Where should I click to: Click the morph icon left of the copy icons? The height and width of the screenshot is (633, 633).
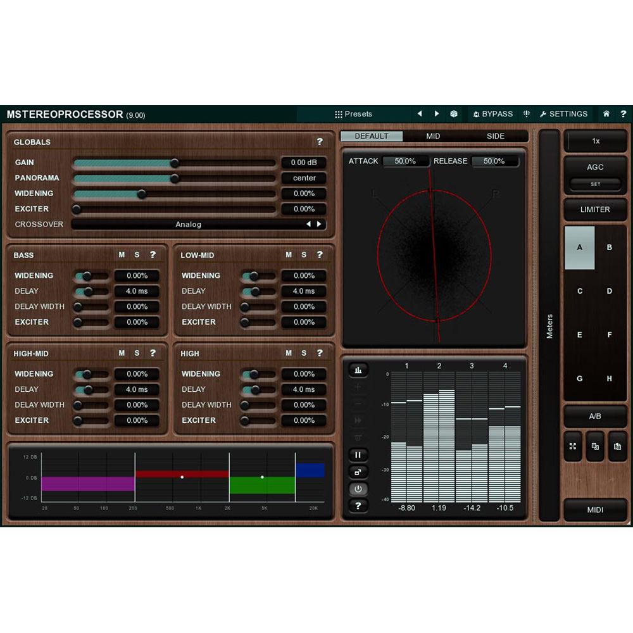point(573,446)
